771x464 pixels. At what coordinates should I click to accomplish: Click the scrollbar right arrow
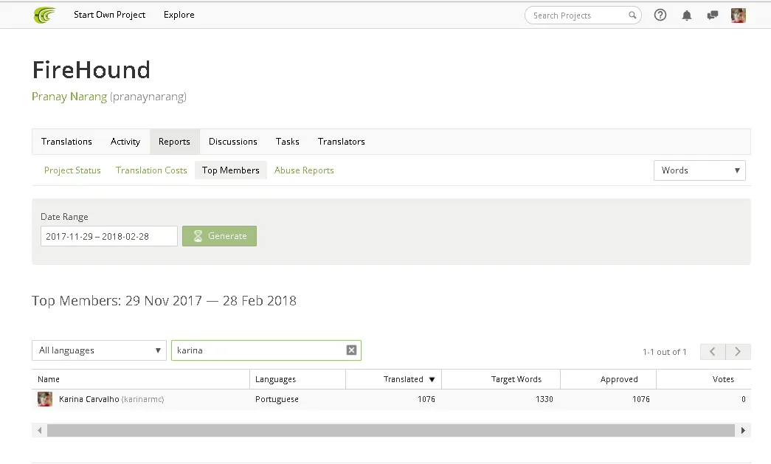743,430
